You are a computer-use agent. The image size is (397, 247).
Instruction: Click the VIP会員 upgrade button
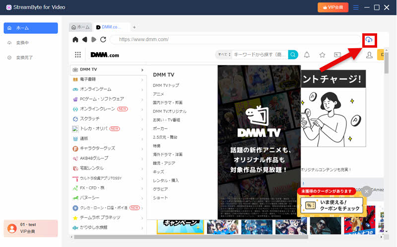pyautogui.click(x=333, y=7)
